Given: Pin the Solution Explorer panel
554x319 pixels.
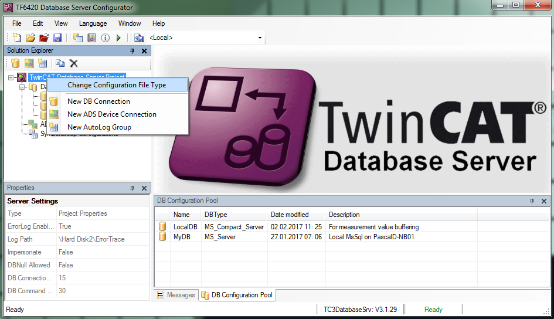Looking at the screenshot, I should (132, 51).
